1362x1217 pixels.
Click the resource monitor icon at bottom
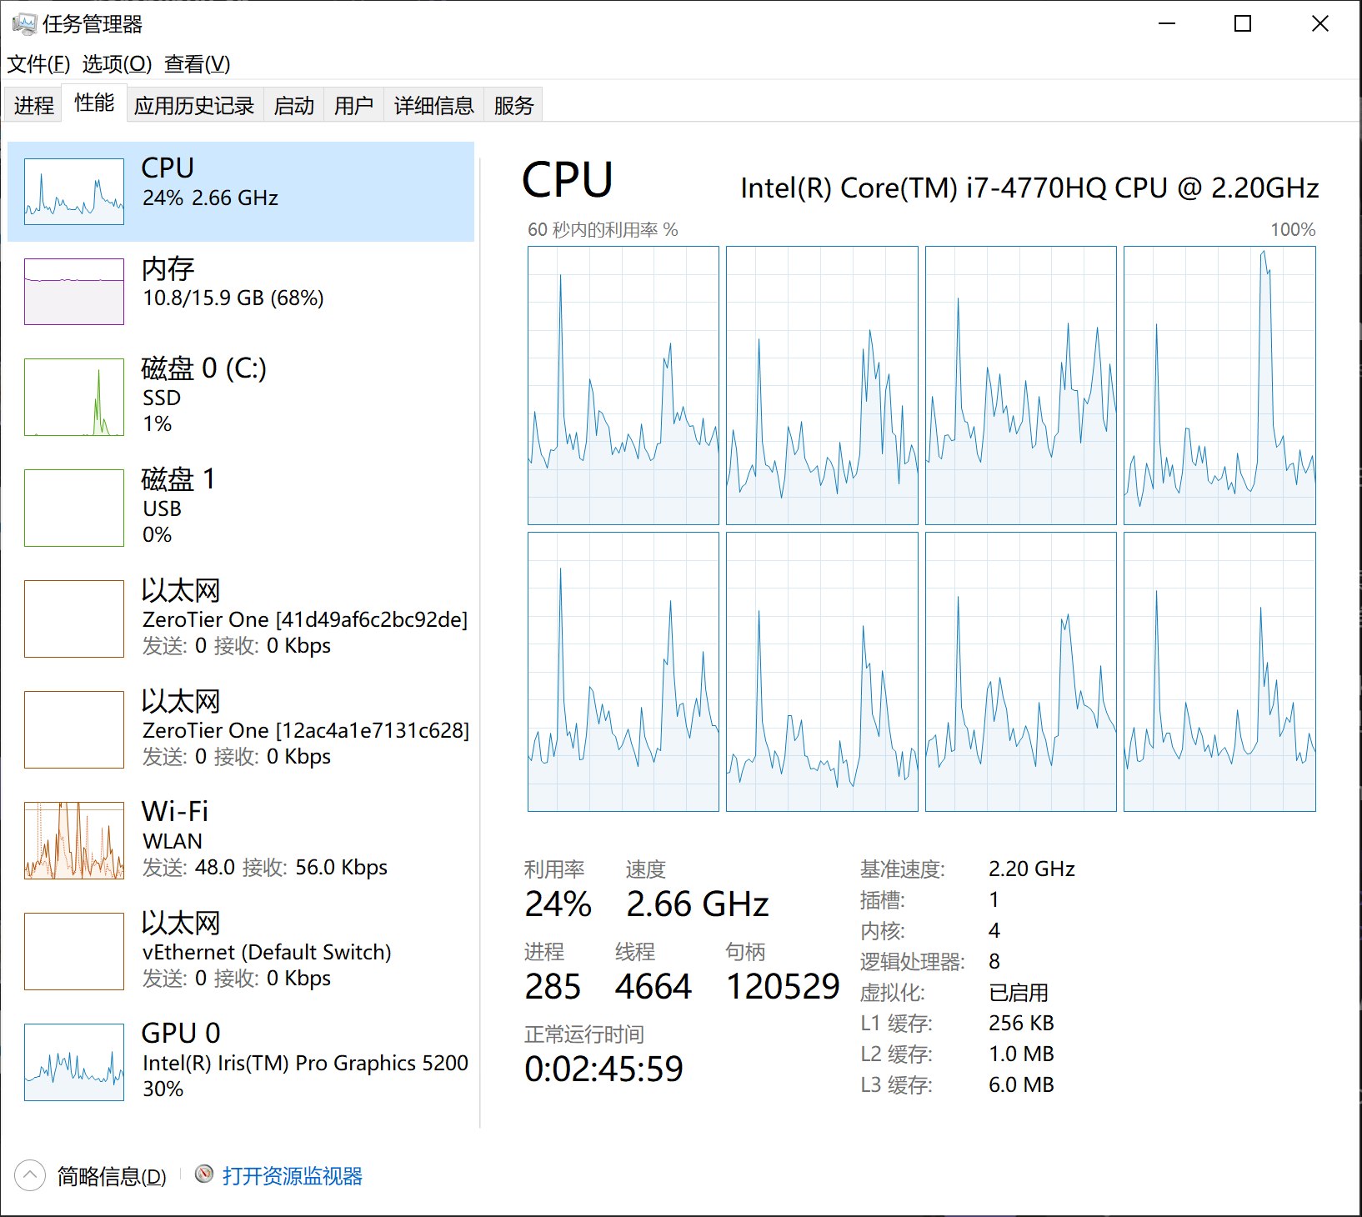point(204,1174)
